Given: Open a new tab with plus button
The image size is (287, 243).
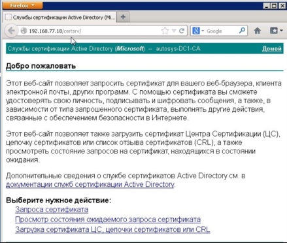Looking at the screenshot, I should (x=123, y=17).
